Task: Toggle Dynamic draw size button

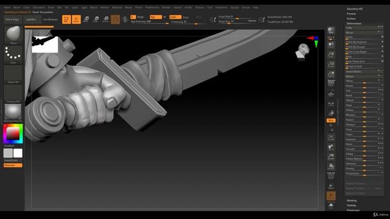Action: pos(252,21)
